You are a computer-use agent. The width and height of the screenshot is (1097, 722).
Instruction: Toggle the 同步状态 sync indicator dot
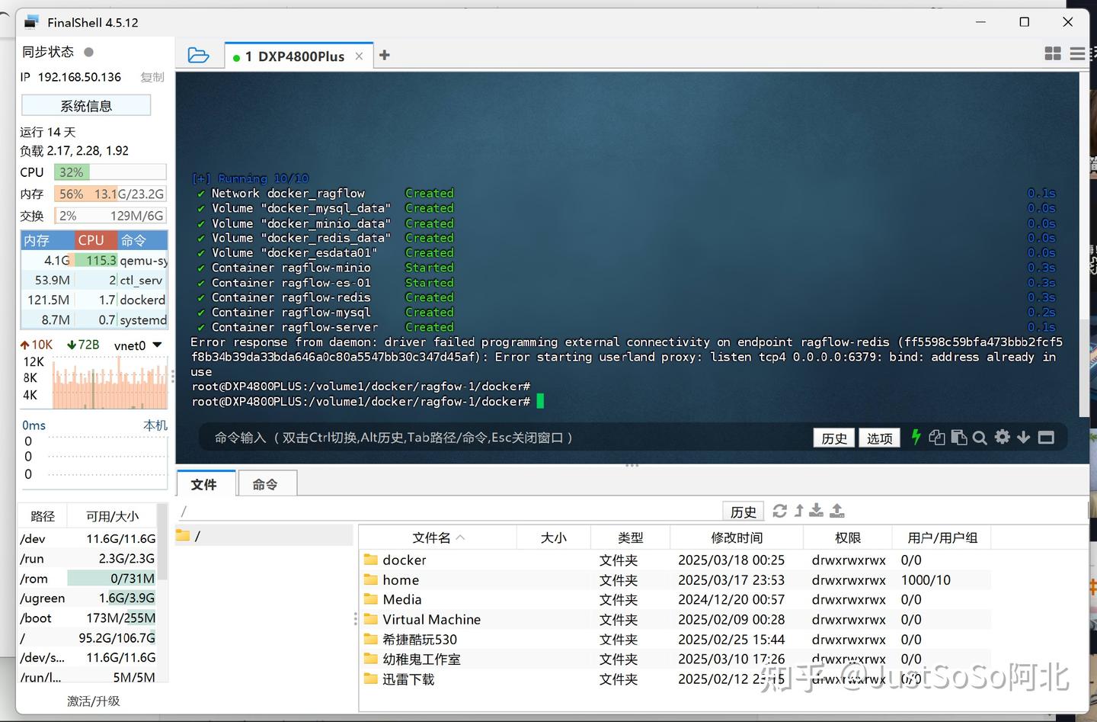point(88,52)
